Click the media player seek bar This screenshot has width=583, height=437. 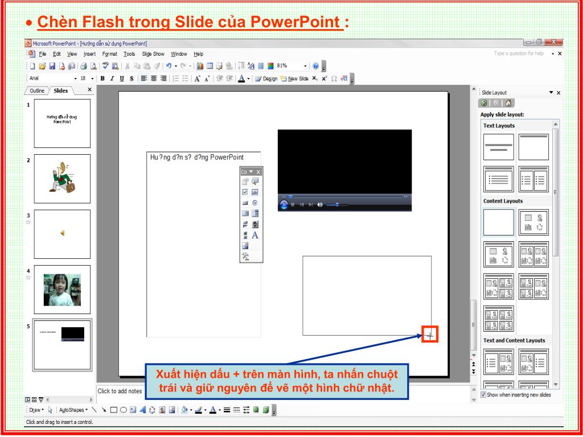pyautogui.click(x=344, y=196)
